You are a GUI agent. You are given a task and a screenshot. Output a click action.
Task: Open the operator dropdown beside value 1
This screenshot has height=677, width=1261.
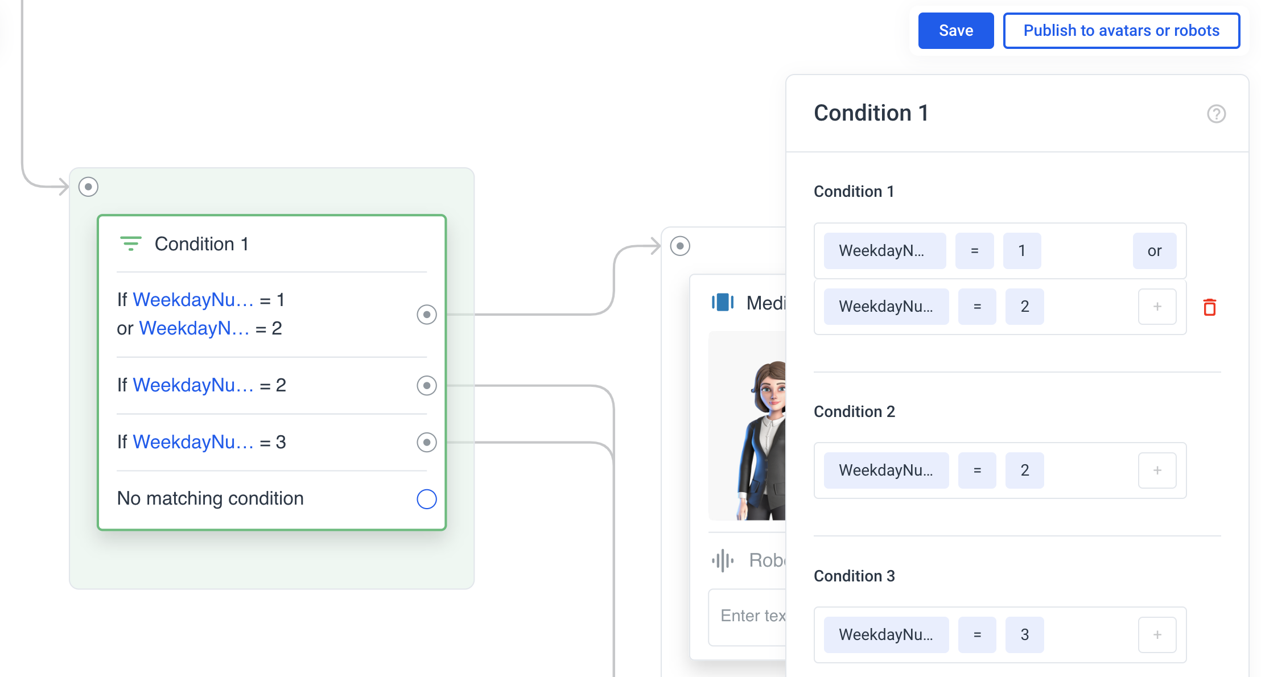tap(975, 251)
